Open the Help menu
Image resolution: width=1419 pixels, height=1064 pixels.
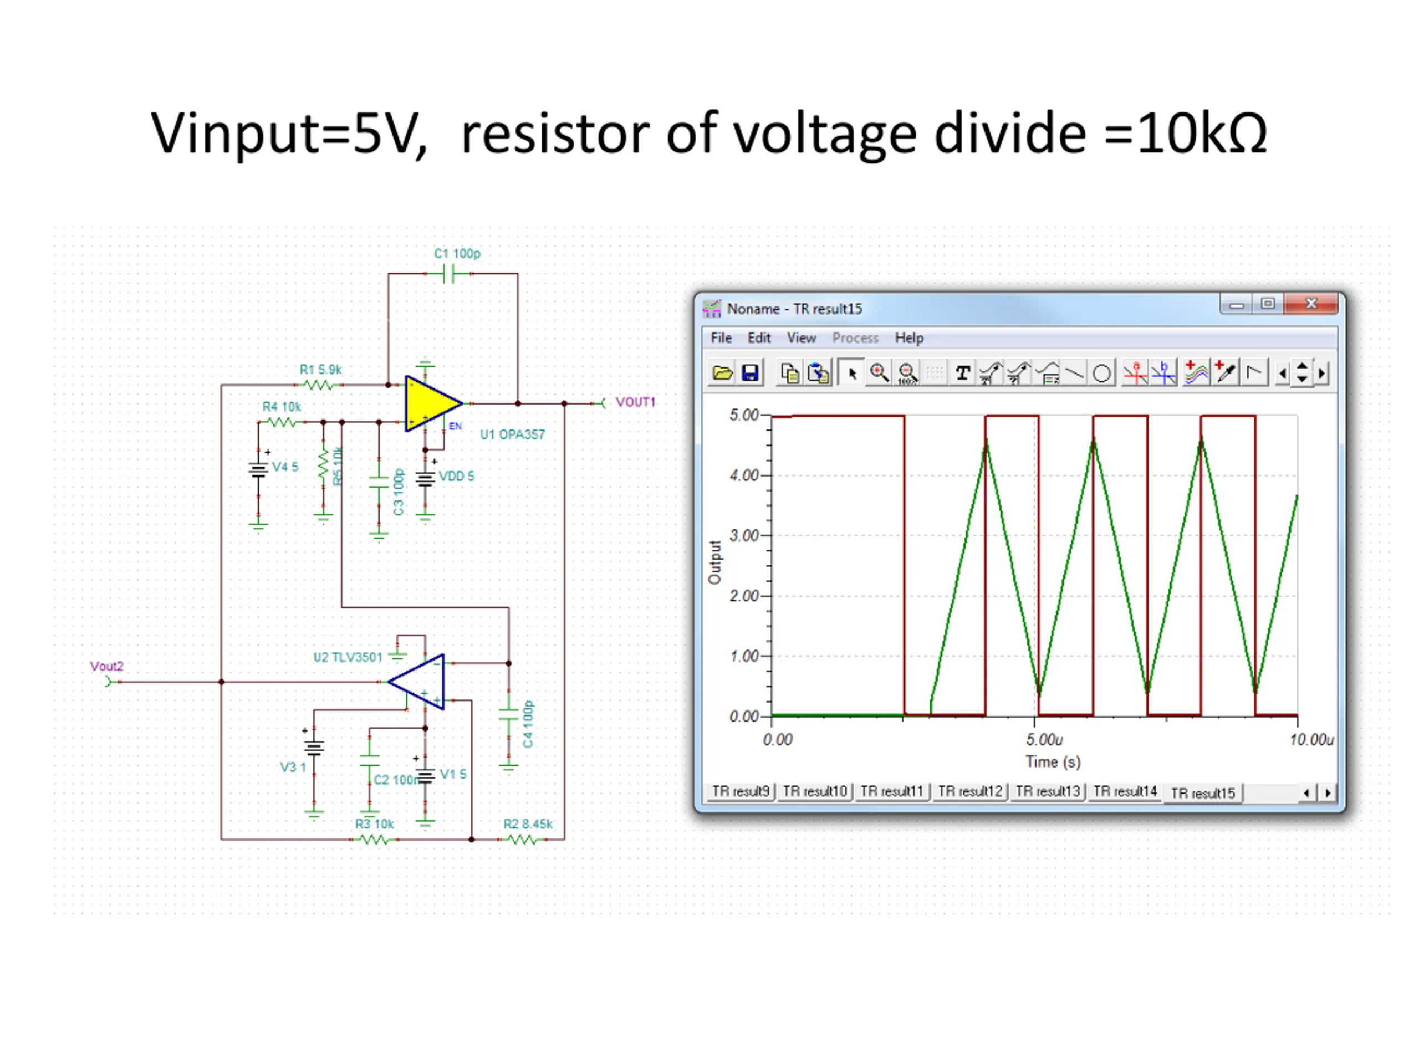(909, 338)
